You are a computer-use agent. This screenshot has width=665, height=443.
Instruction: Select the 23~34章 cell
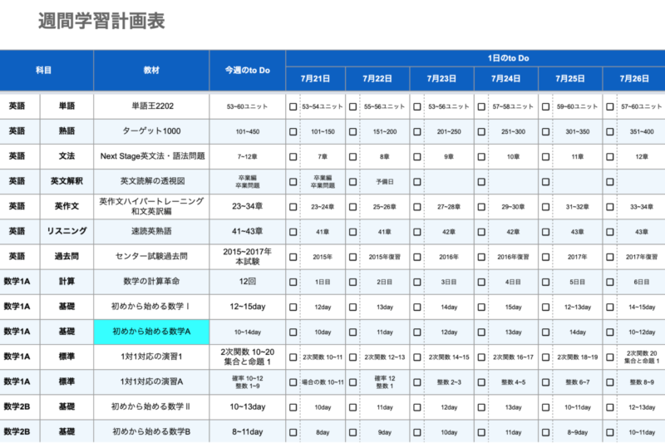click(248, 206)
